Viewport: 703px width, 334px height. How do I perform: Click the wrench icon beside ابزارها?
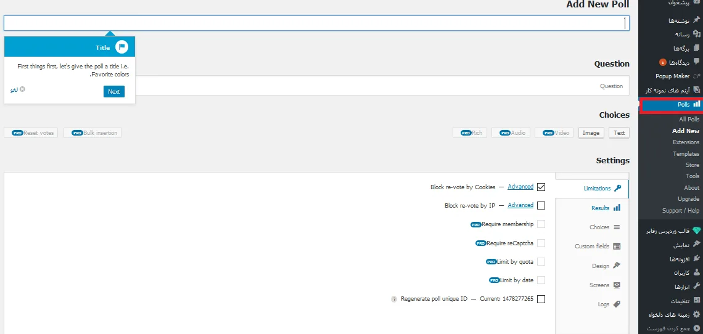pyautogui.click(x=696, y=286)
